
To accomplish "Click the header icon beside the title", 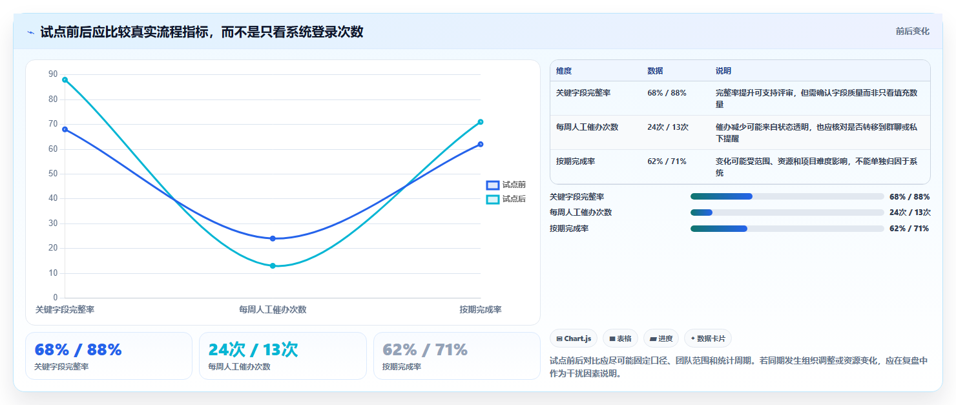I will click(x=30, y=32).
